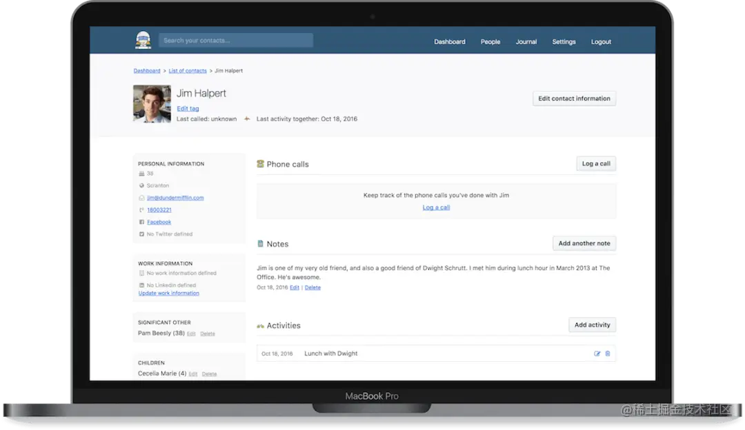This screenshot has width=745, height=430.
Task: Open the Settings menu item
Action: (564, 42)
